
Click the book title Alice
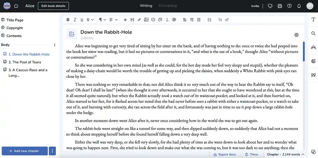(30, 6)
